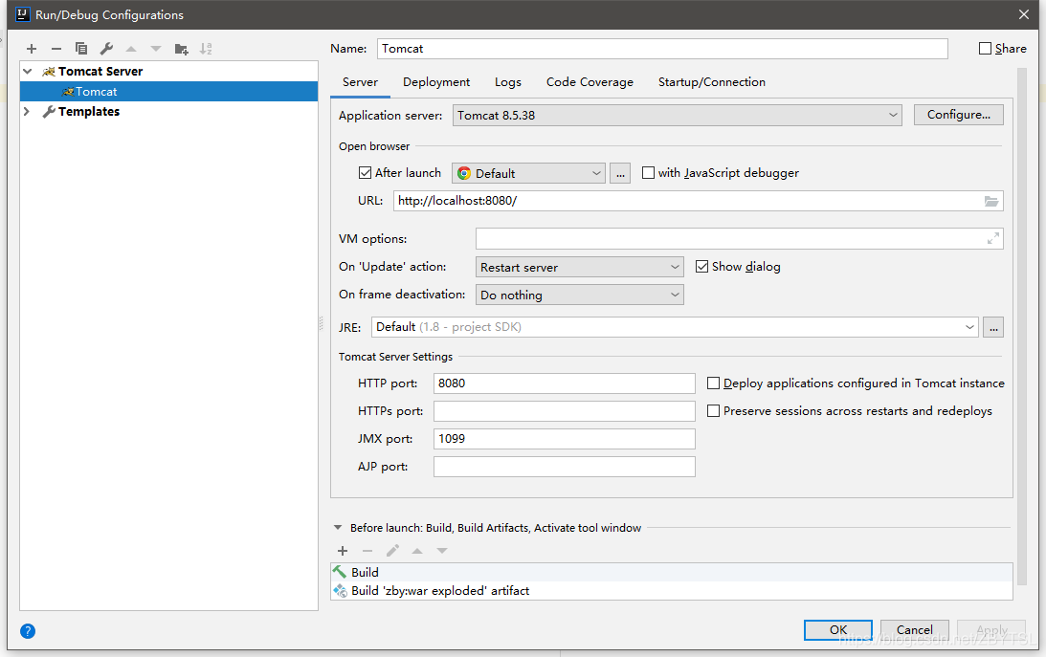The width and height of the screenshot is (1046, 657).
Task: Click the Cancel button
Action: pos(915,629)
